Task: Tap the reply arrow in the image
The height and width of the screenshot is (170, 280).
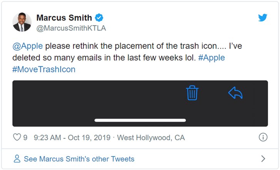Action: (x=235, y=93)
